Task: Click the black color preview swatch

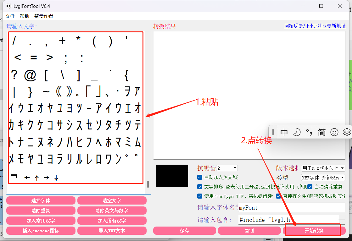Action: tap(172, 176)
